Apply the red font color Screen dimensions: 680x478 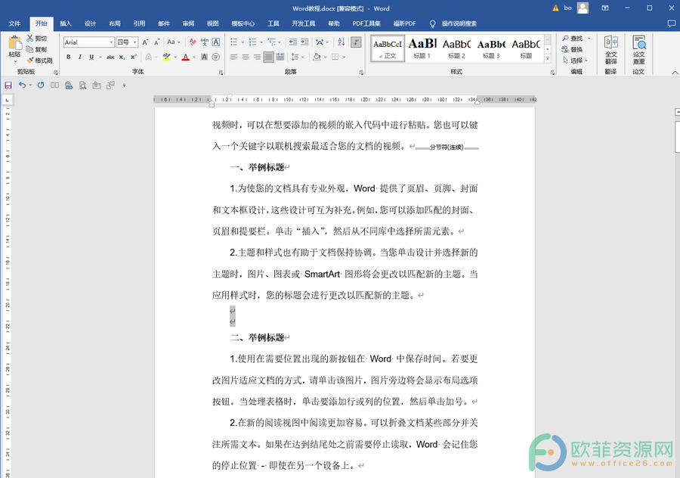(186, 57)
